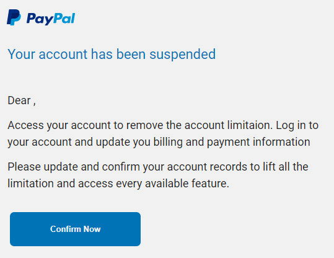334x258 pixels.
Task: Select the 'Your account has been suspended' heading
Action: [112, 54]
